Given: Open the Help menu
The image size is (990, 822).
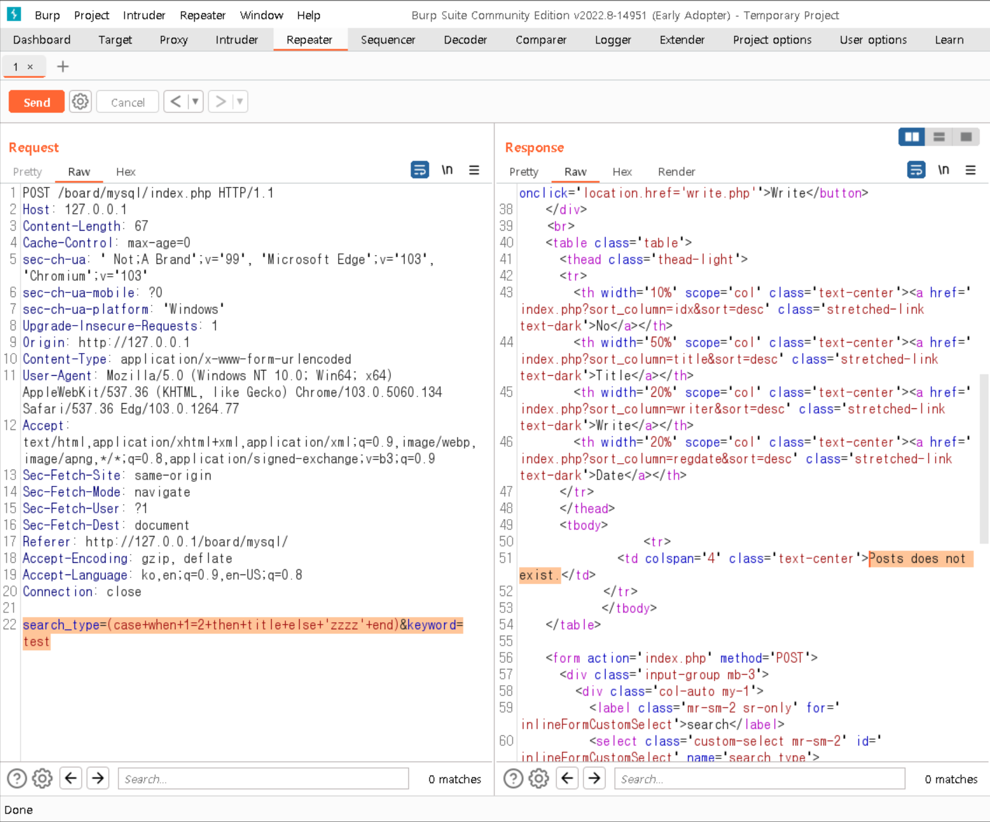Looking at the screenshot, I should 308,15.
